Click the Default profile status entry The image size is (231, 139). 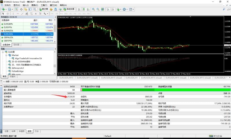click(x=108, y=136)
